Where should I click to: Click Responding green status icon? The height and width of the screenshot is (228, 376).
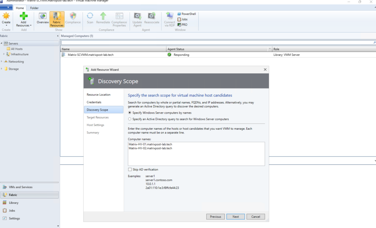click(169, 55)
